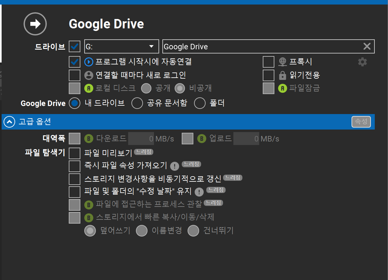Enable the 읽기전용 checkbox
388x280 pixels.
[268, 75]
